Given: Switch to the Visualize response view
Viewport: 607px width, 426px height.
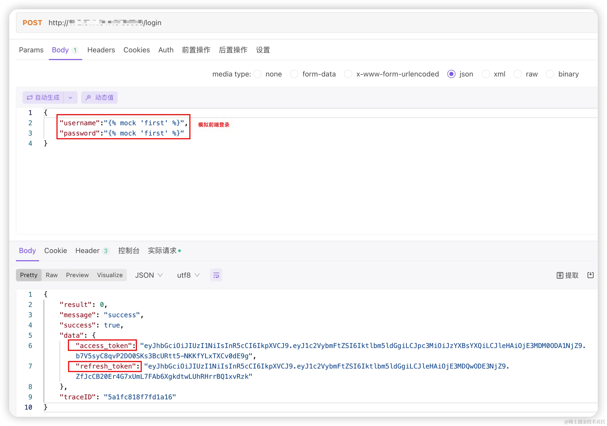Looking at the screenshot, I should pos(110,275).
